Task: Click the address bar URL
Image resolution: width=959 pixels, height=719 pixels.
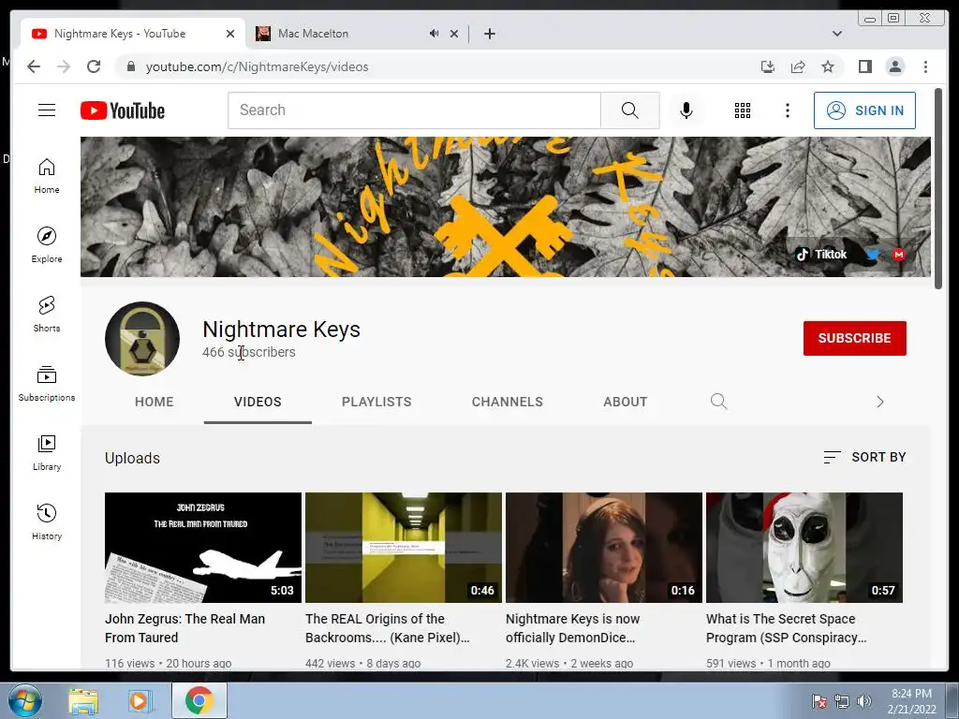Action: click(257, 66)
